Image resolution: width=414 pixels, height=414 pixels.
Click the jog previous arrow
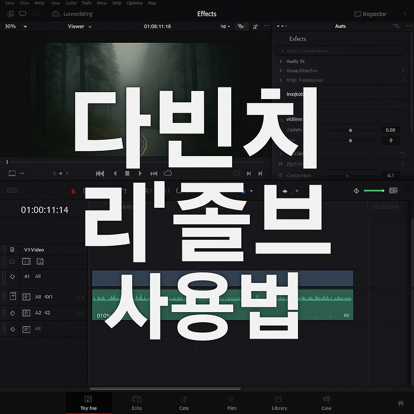click(55, 173)
